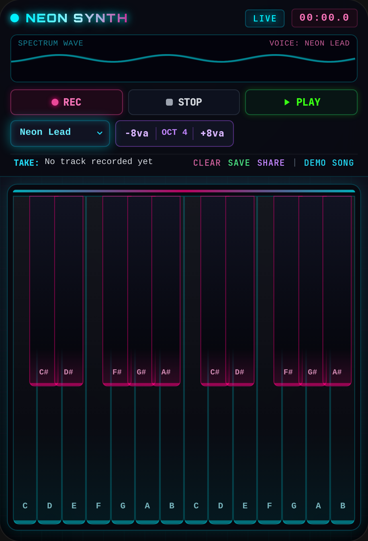Open the Neon Lead voice dropdown
This screenshot has height=541, width=368.
(60, 133)
